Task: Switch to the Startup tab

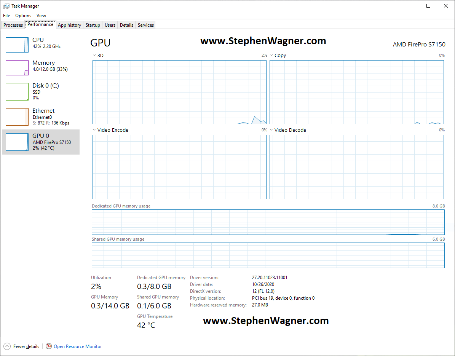Action: click(93, 25)
